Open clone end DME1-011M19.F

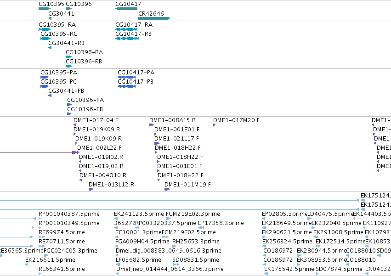point(187,185)
